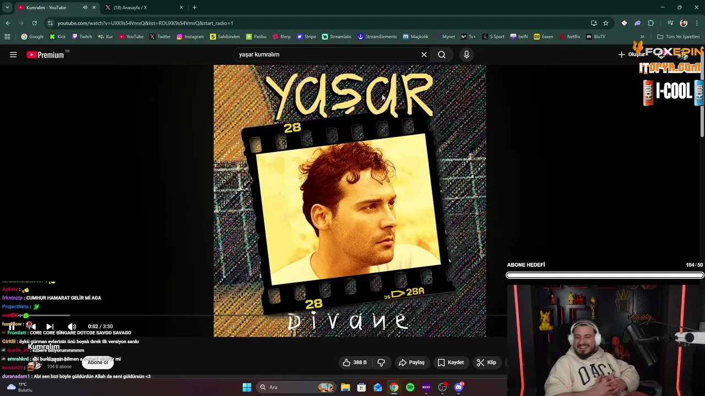Open the BluTV bookmark
The width and height of the screenshot is (705, 396).
[x=596, y=37]
